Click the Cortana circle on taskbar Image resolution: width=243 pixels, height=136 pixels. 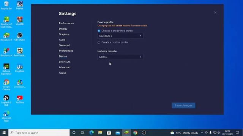click(74, 133)
